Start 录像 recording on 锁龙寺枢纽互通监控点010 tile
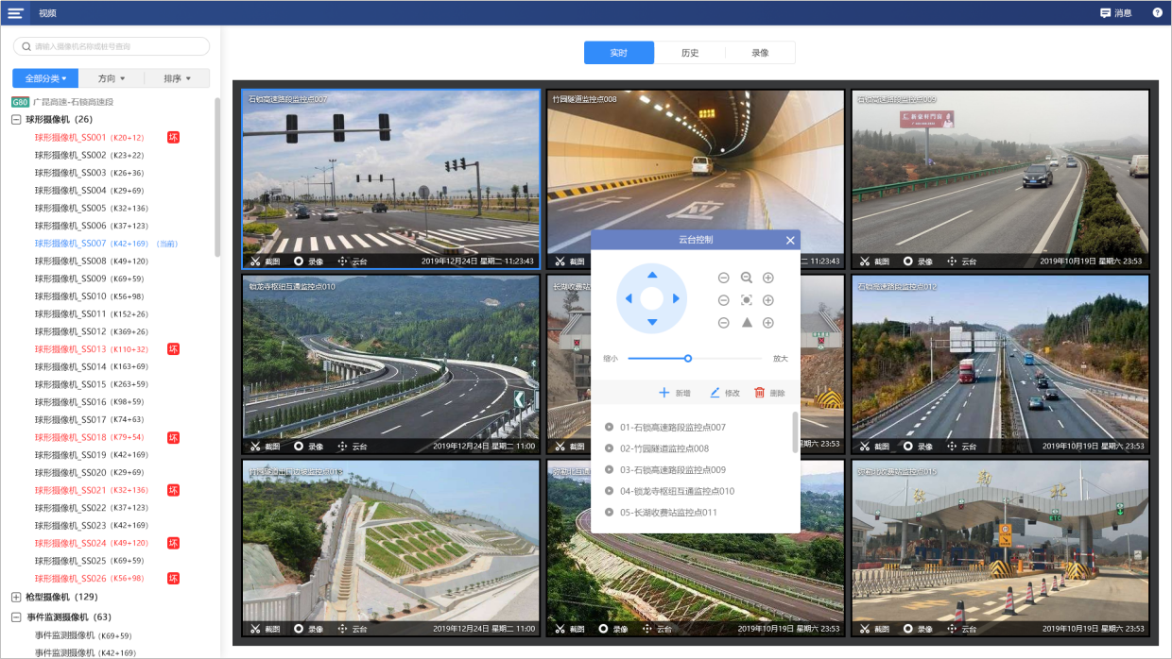The width and height of the screenshot is (1172, 659). coord(309,446)
